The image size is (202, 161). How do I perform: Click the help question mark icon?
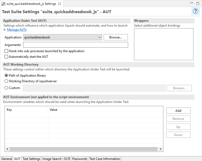(x=195, y=11)
